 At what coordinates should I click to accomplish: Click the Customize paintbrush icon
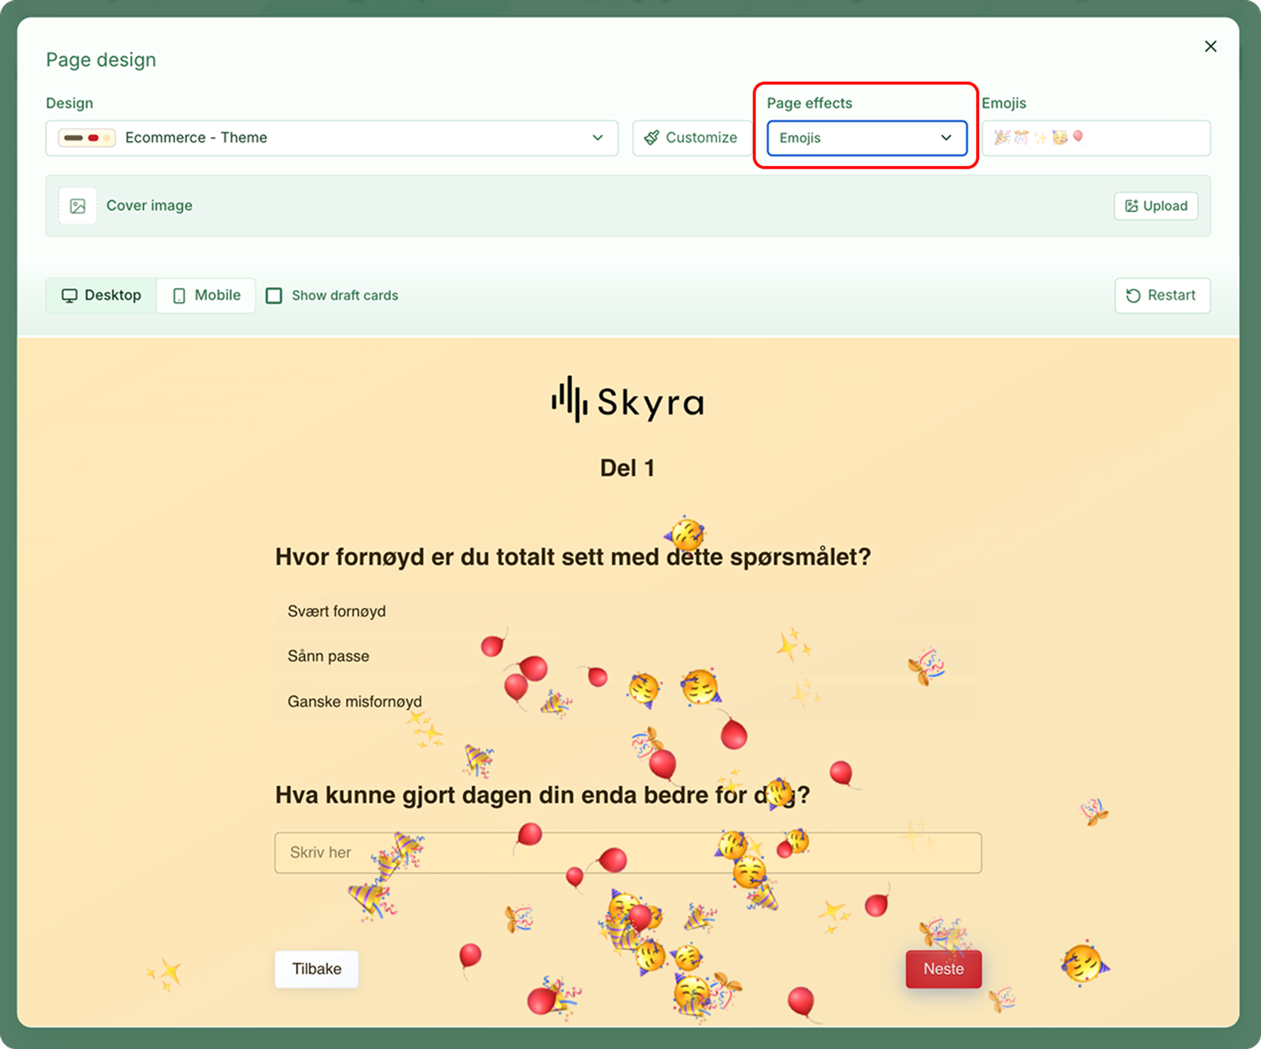click(x=652, y=138)
